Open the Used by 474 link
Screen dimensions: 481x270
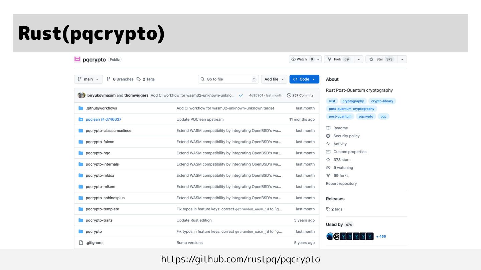(x=339, y=225)
